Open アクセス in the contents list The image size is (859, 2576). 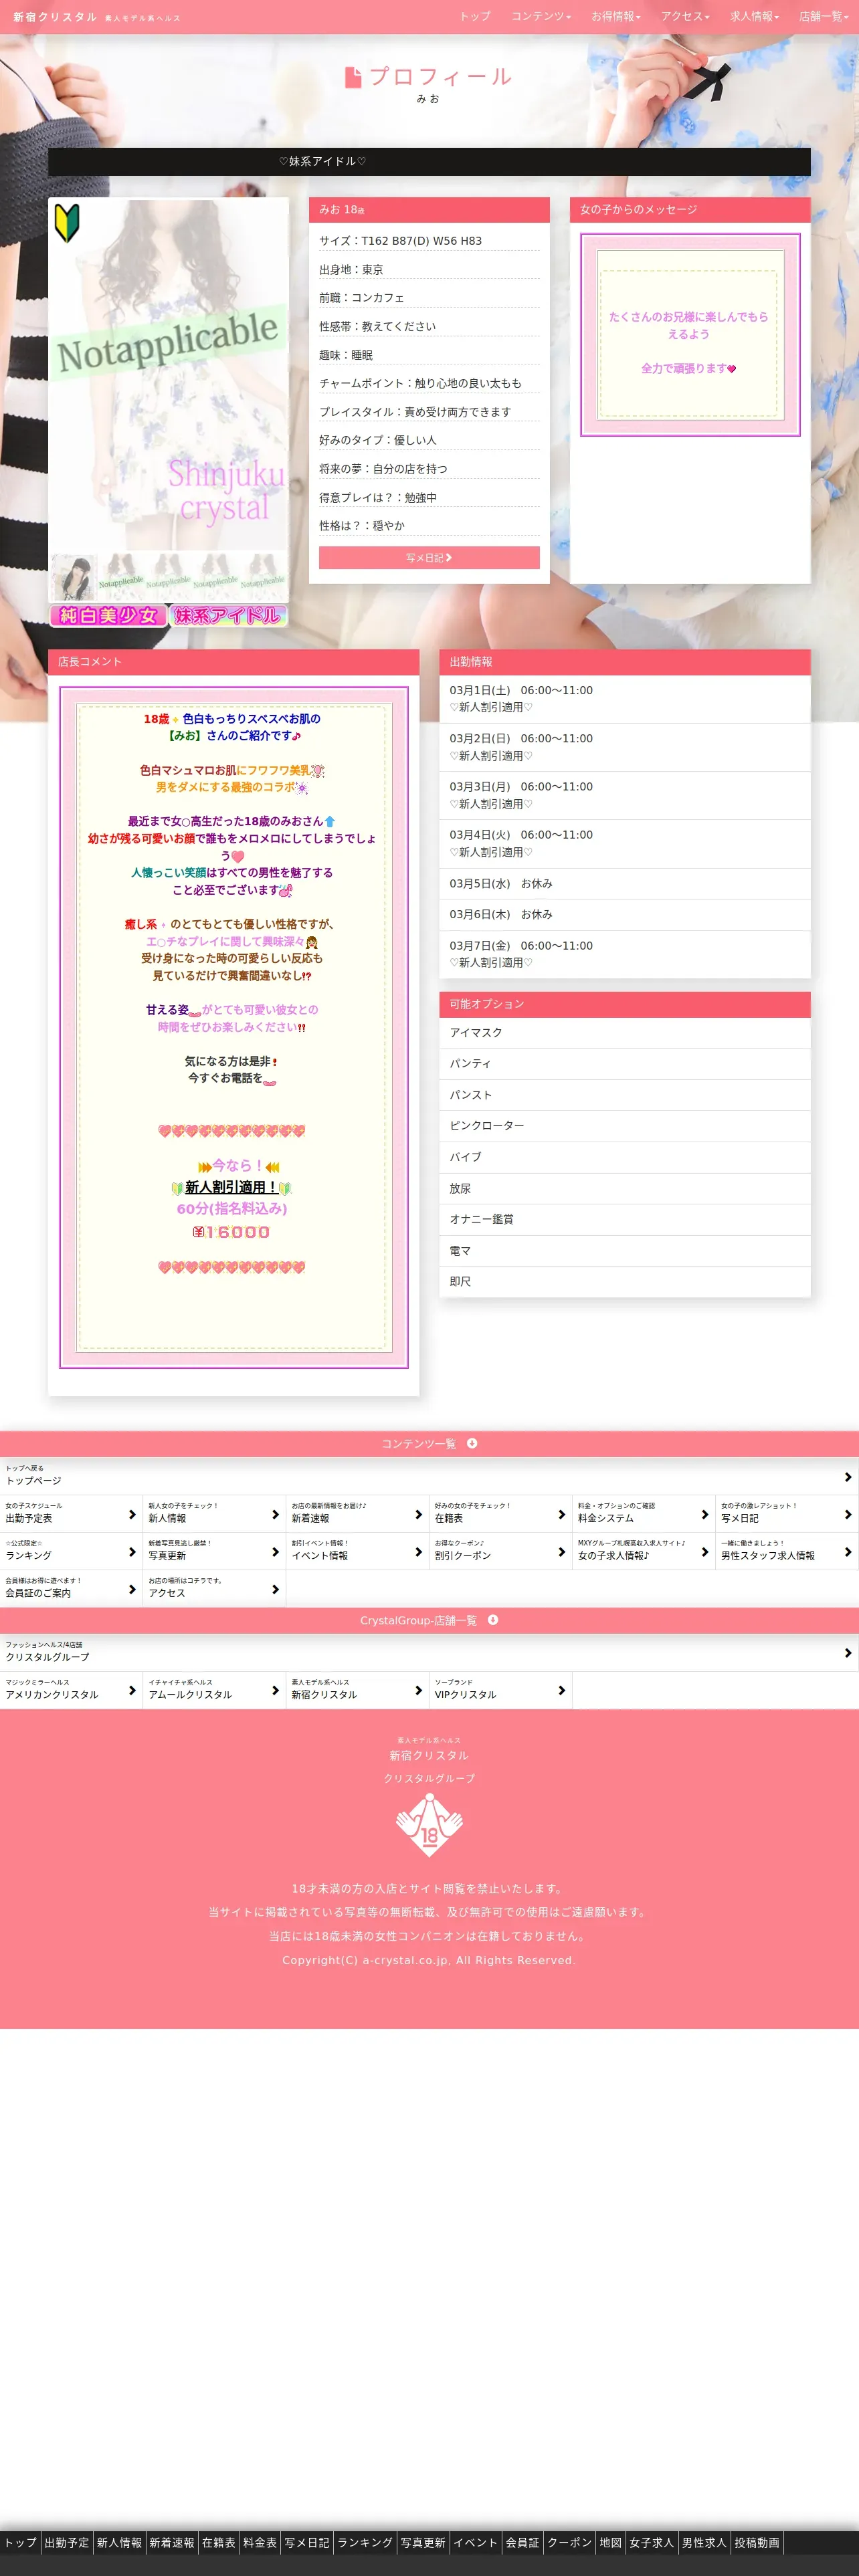[214, 1588]
